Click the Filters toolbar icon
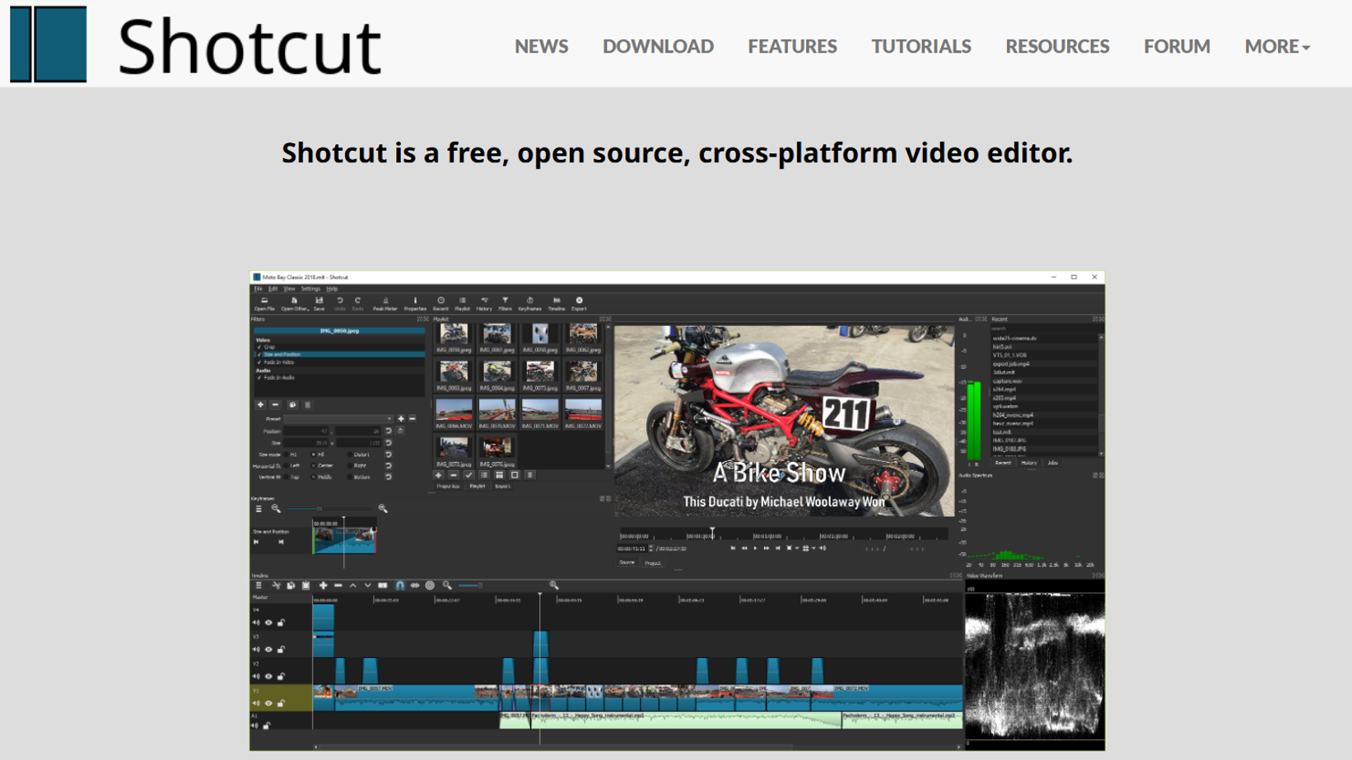 click(505, 304)
